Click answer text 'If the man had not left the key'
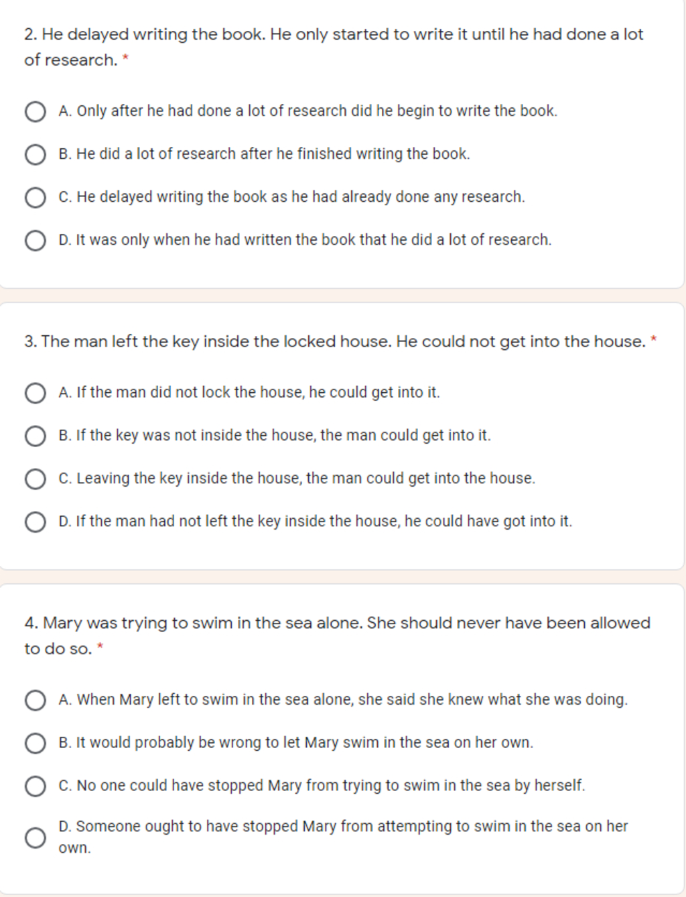686x897 pixels. [x=316, y=522]
